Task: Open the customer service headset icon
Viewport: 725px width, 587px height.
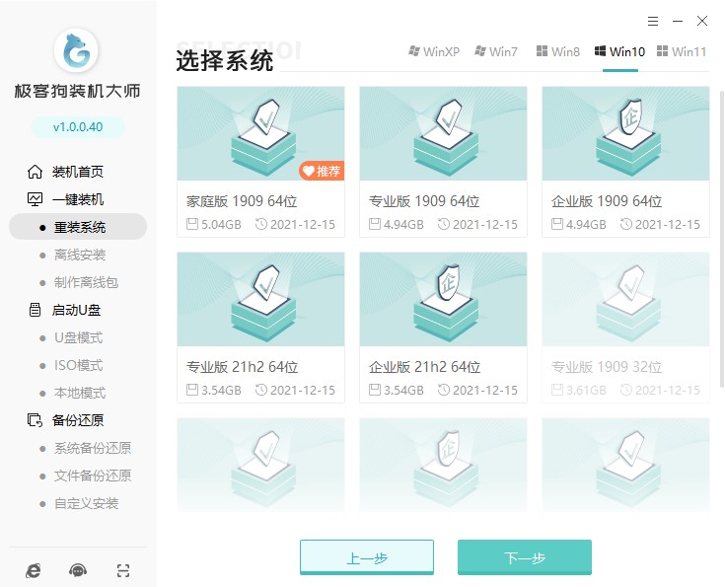Action: click(78, 571)
